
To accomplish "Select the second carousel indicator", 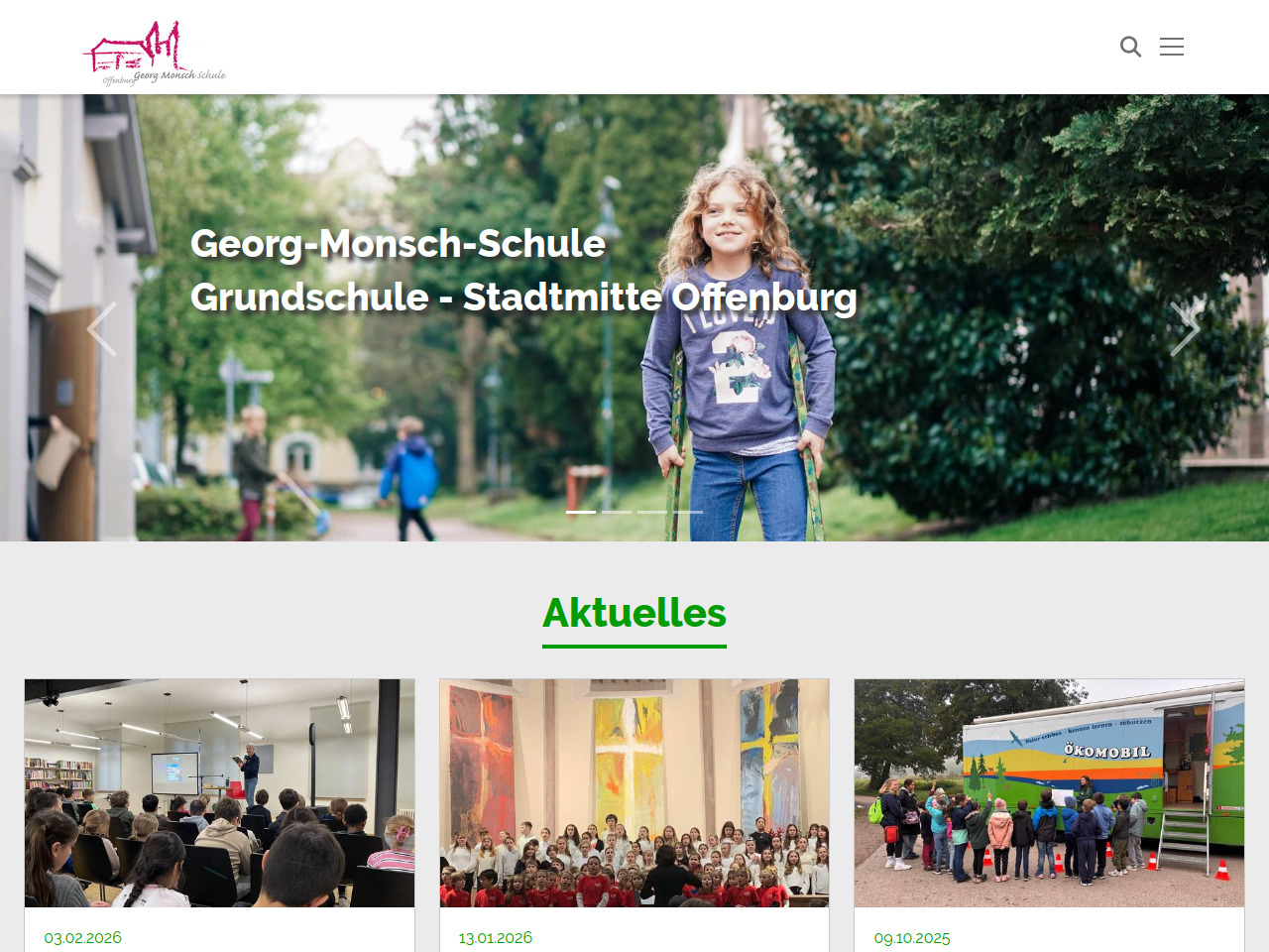I will [x=617, y=512].
